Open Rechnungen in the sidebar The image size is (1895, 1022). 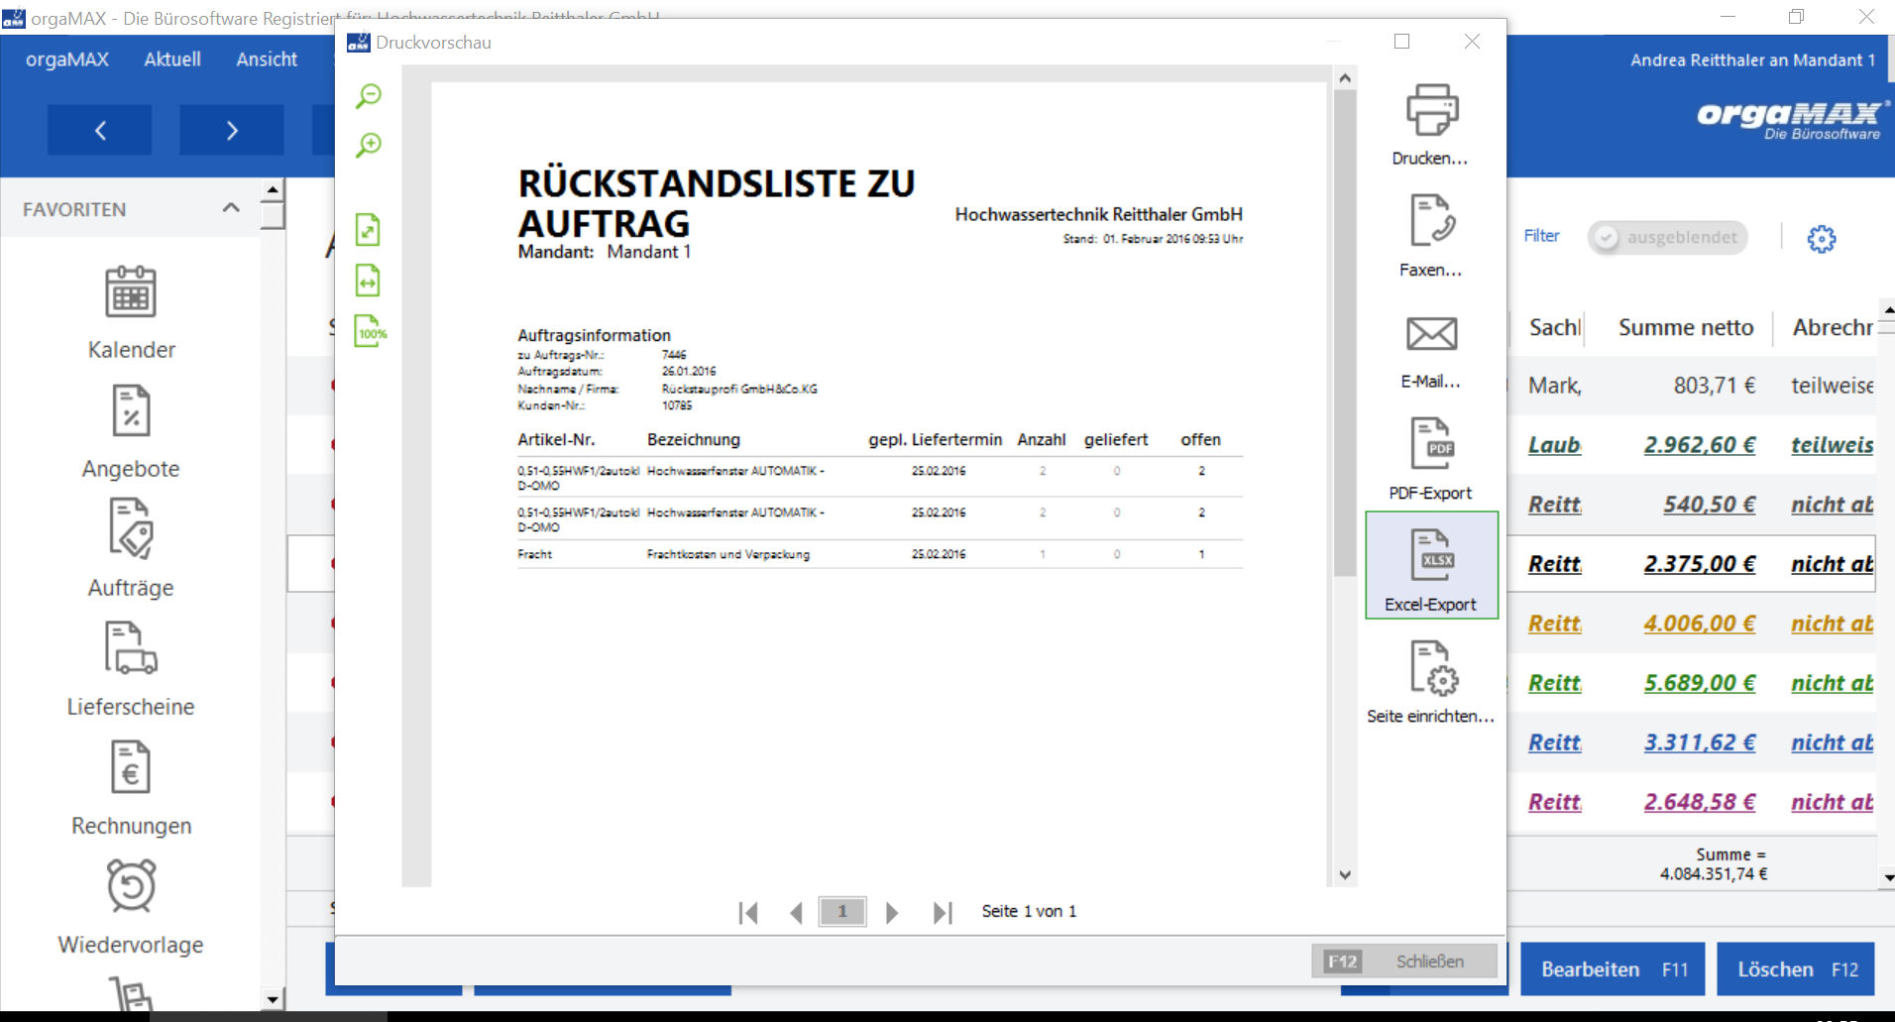[x=131, y=788]
